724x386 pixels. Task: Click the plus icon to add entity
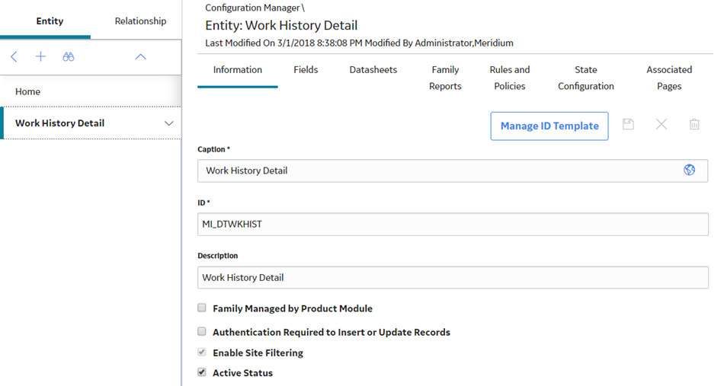[x=40, y=57]
